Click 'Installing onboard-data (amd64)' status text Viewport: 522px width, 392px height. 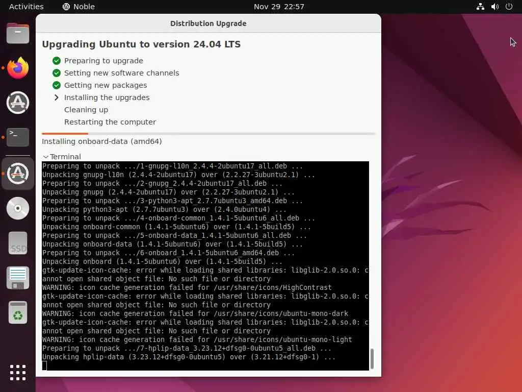point(102,141)
